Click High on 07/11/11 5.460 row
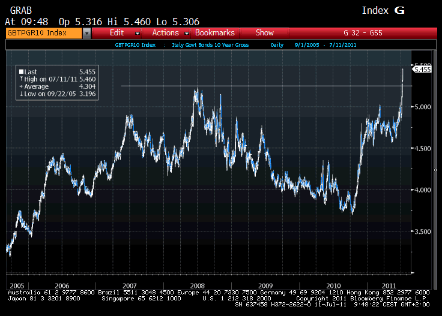The width and height of the screenshot is (442, 316). pos(58,79)
